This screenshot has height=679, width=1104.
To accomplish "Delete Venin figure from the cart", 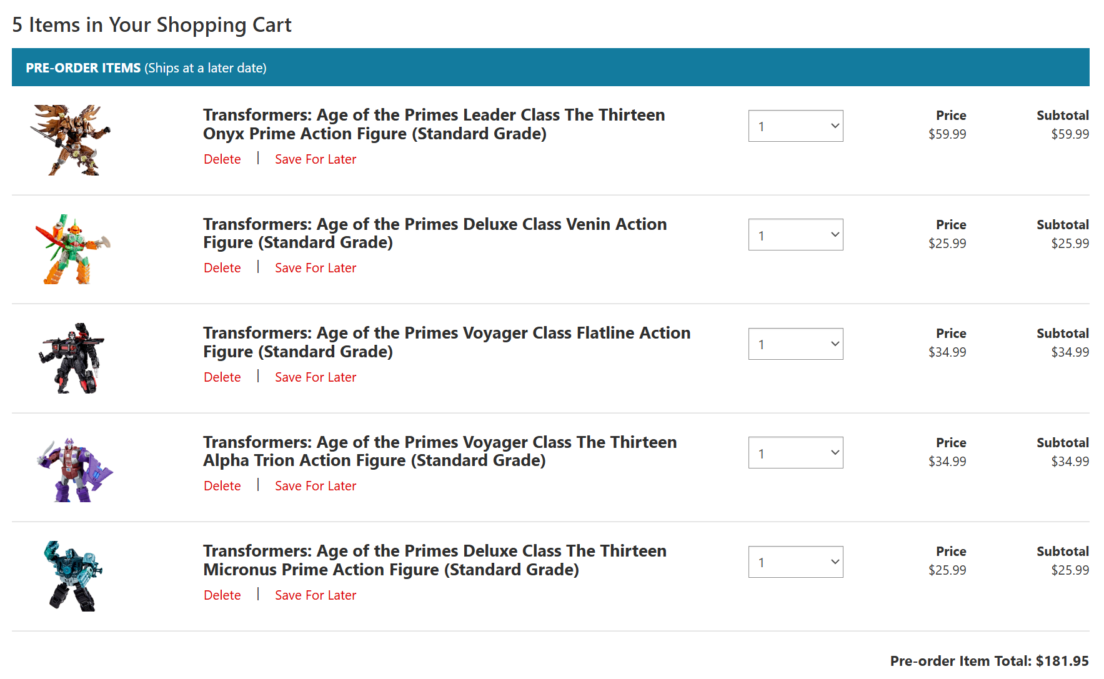I will click(222, 268).
